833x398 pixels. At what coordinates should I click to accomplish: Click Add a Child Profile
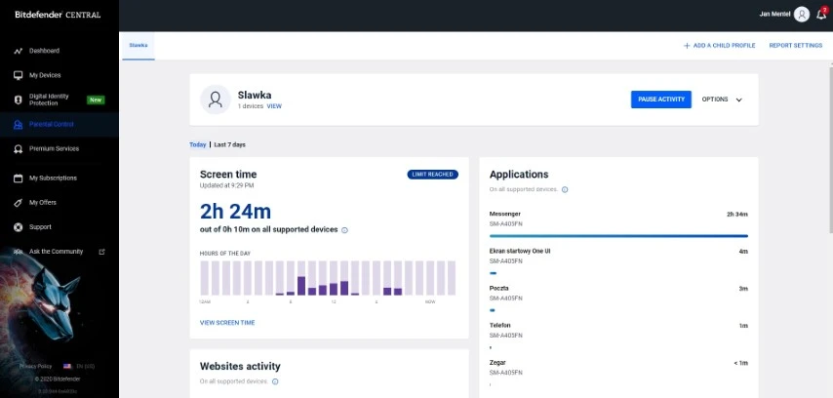click(x=719, y=46)
